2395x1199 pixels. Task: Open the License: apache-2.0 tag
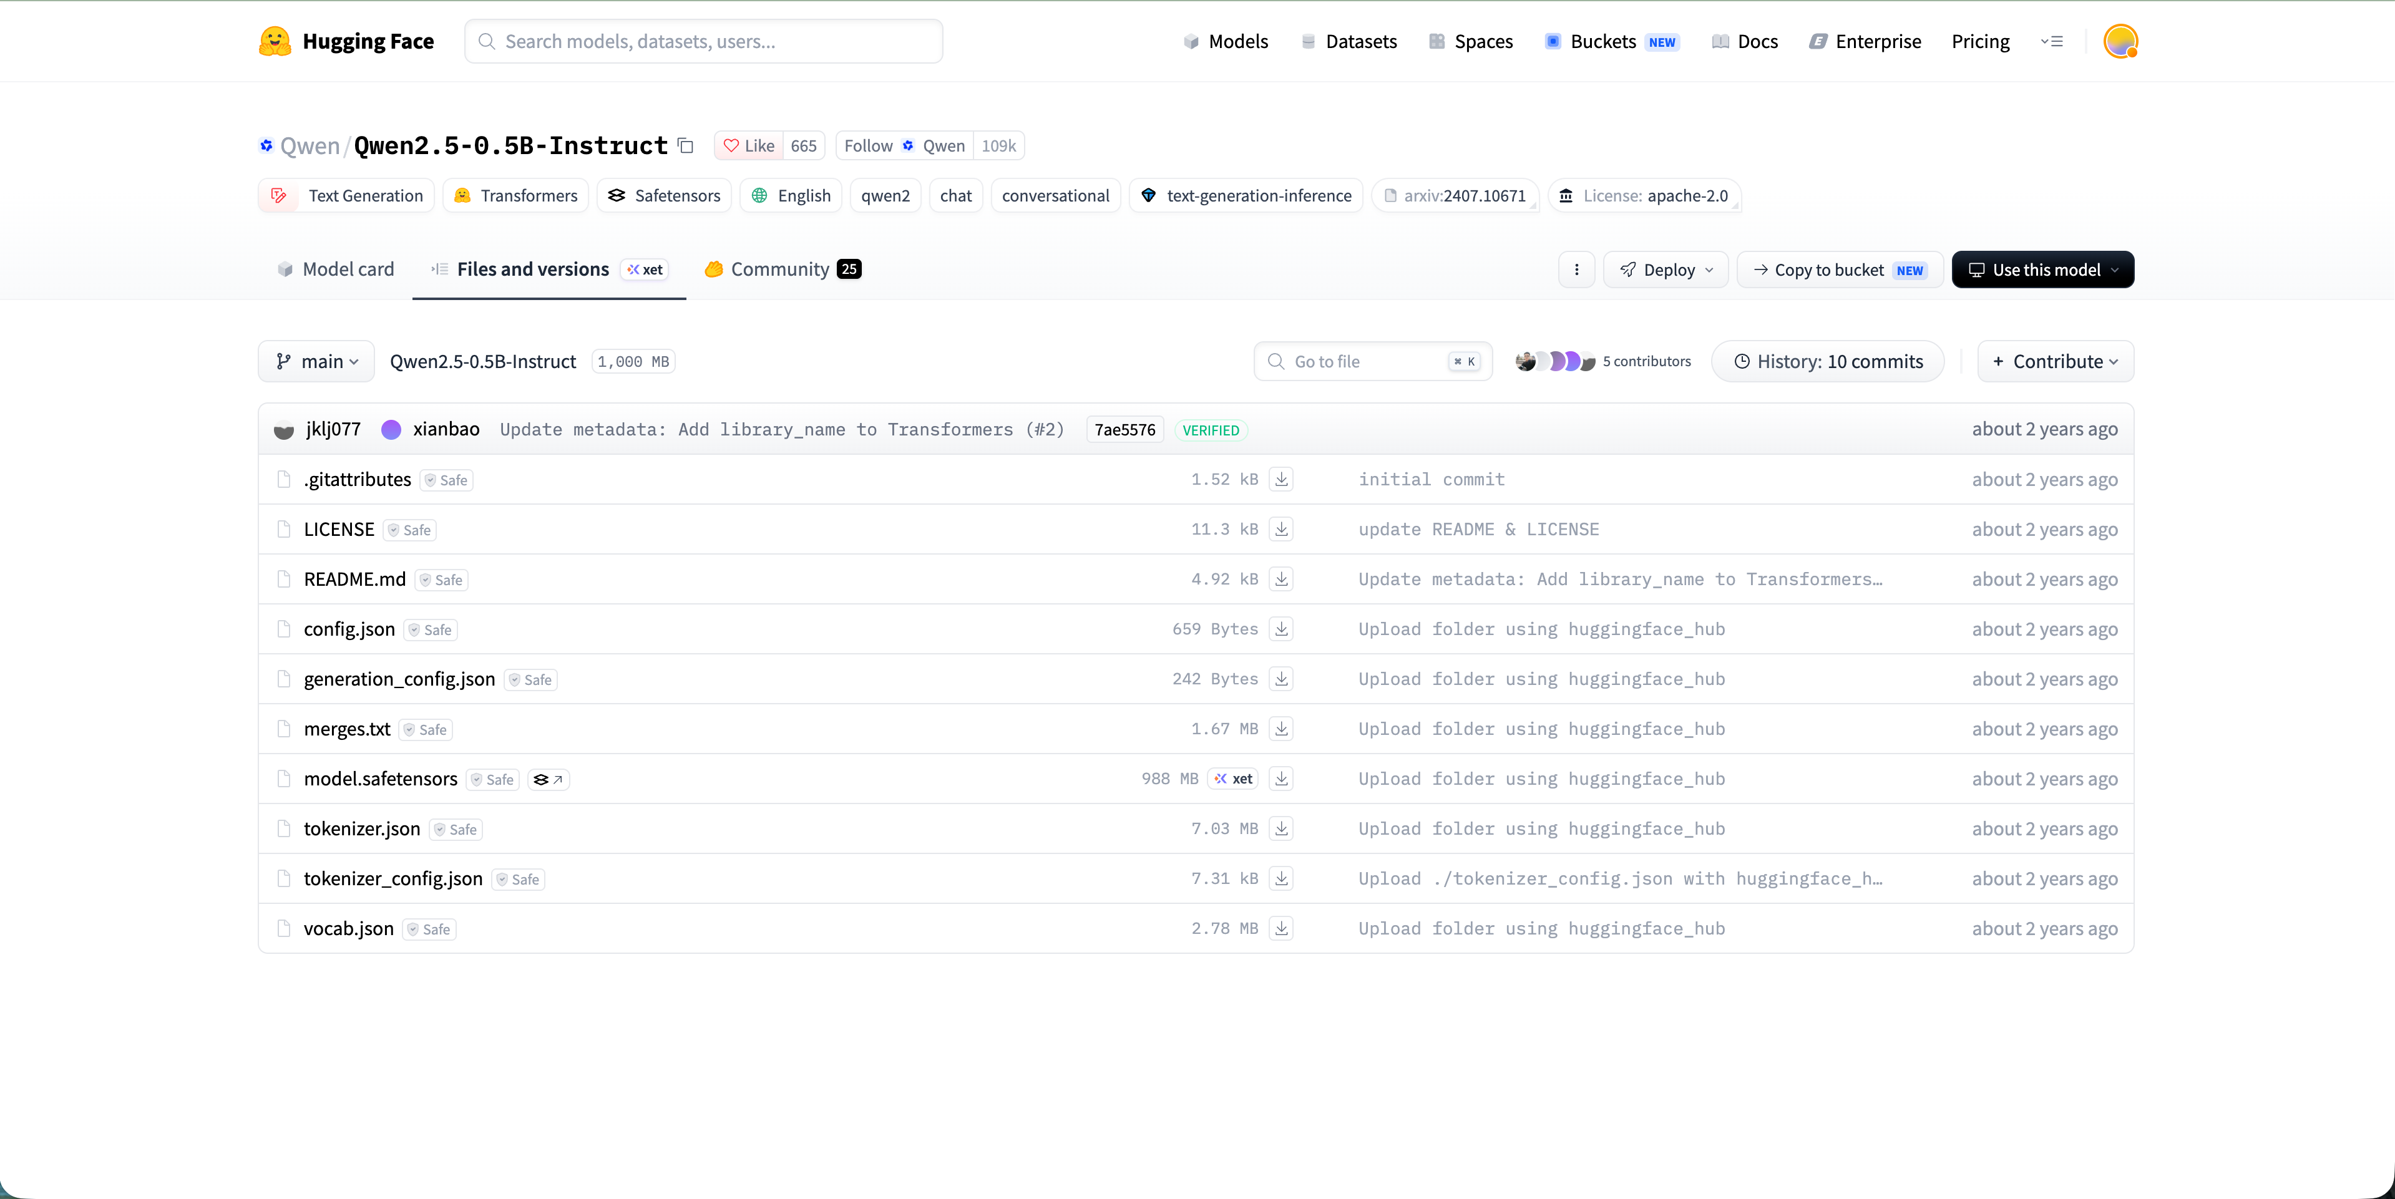pyautogui.click(x=1644, y=196)
